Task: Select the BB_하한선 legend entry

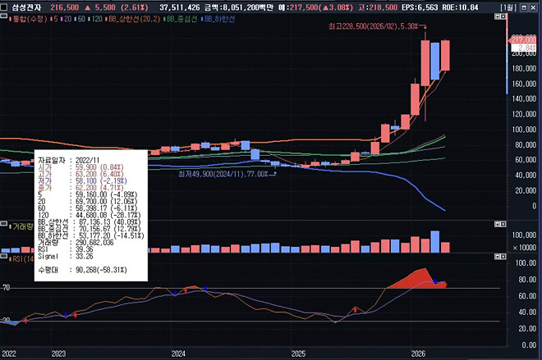Action: 218,19
